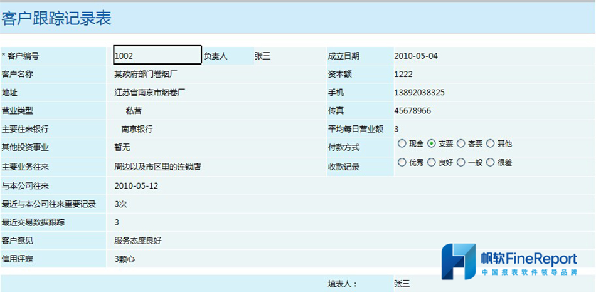This screenshot has height=295, width=596.
Task: Click the bank value 南京银行
Action: point(137,129)
